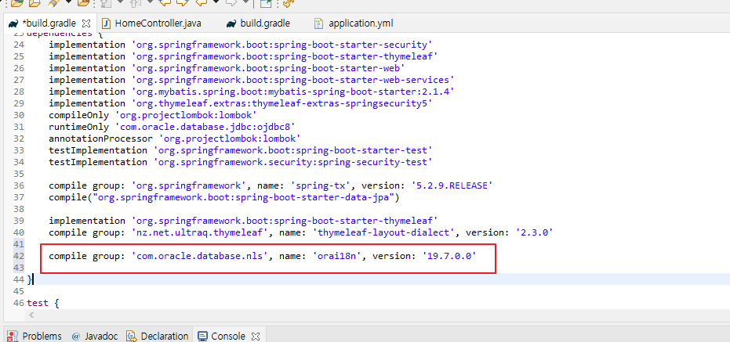Click line number 42 in the gutter
Image resolution: width=730 pixels, height=342 pixels.
pos(19,256)
